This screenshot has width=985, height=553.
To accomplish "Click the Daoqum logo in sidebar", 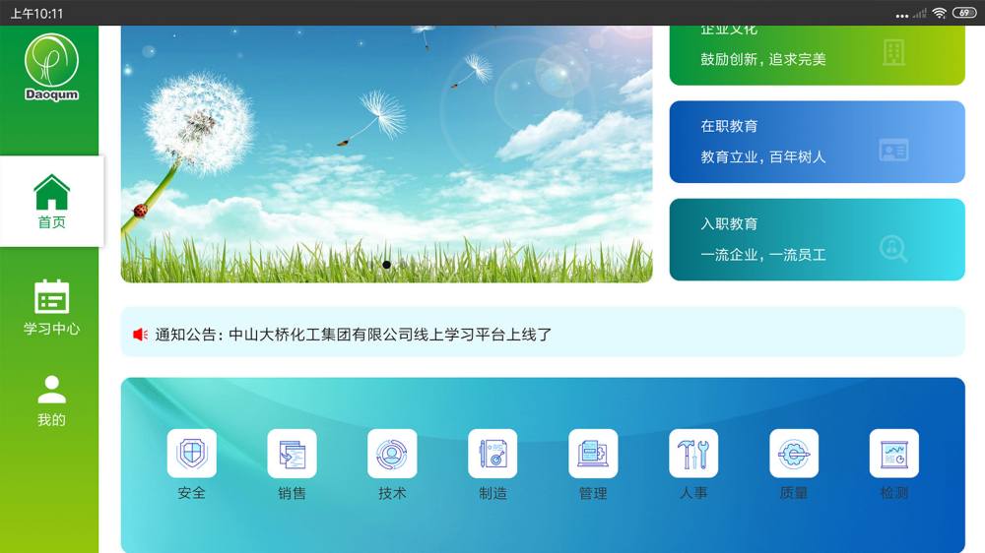I will (x=51, y=67).
